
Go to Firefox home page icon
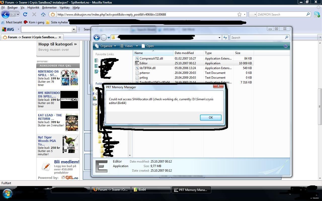(43, 15)
